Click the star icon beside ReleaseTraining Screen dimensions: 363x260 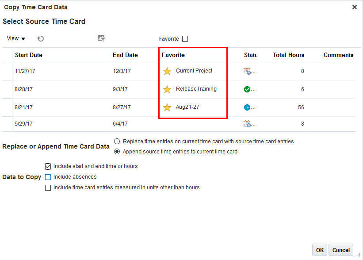pos(167,89)
